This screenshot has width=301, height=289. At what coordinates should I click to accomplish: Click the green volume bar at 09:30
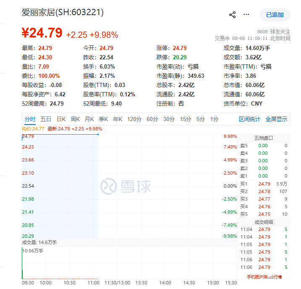click(22, 263)
